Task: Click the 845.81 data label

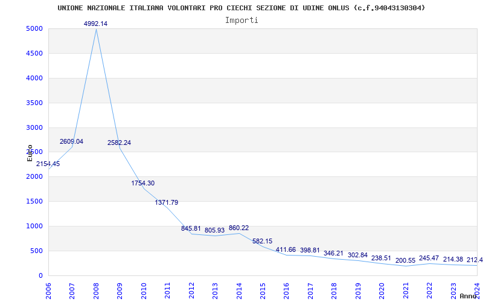Action: (x=191, y=229)
